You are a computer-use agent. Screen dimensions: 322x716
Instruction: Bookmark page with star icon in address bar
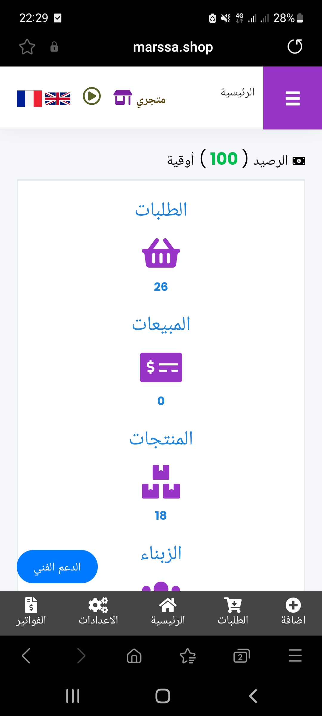(27, 47)
